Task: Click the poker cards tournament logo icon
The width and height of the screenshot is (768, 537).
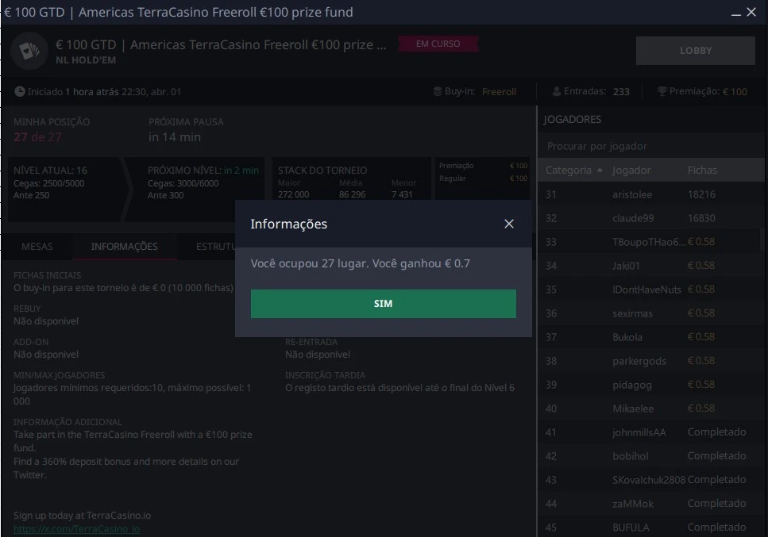Action: pyautogui.click(x=29, y=51)
